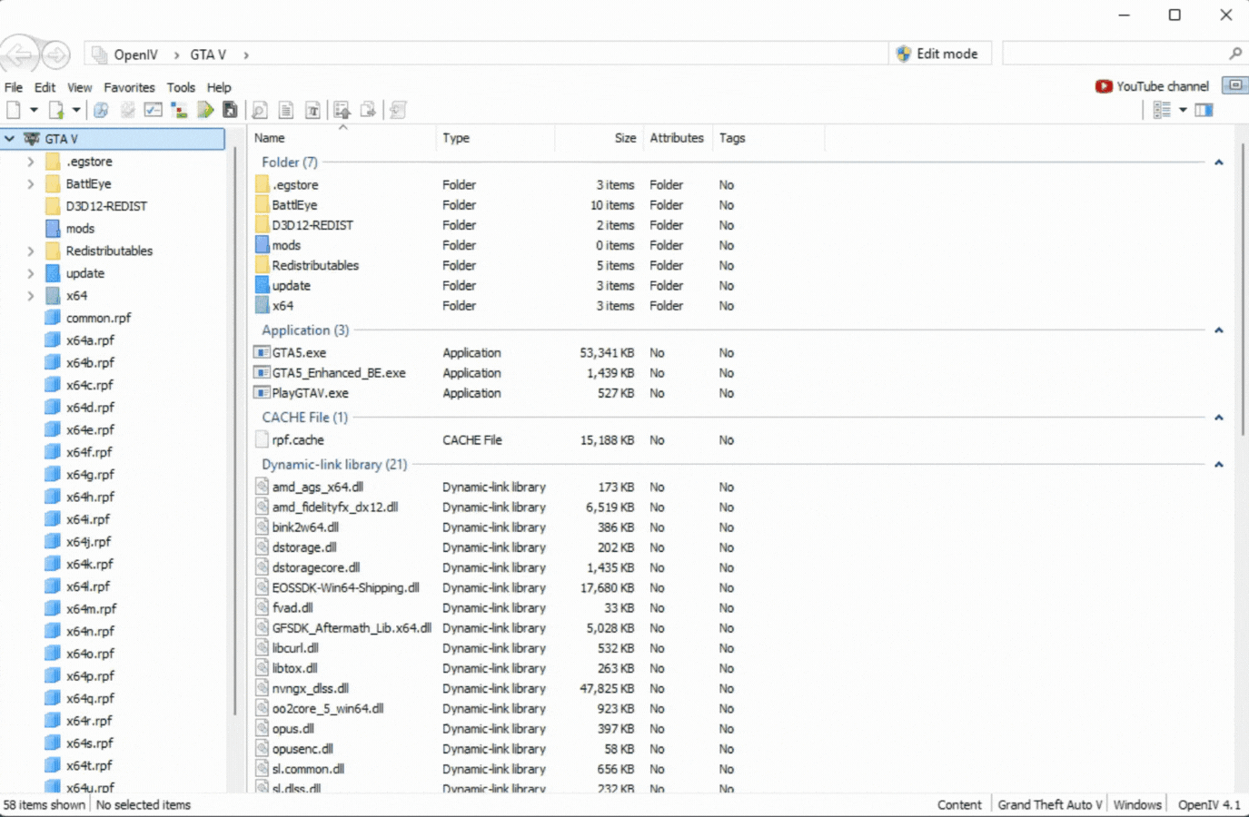Click OpenIV in the address breadcrumb
The height and width of the screenshot is (817, 1249).
point(135,54)
